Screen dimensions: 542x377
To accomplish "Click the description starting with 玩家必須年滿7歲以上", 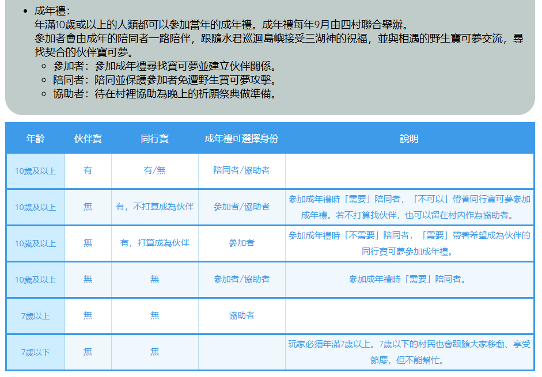I will tap(409, 352).
